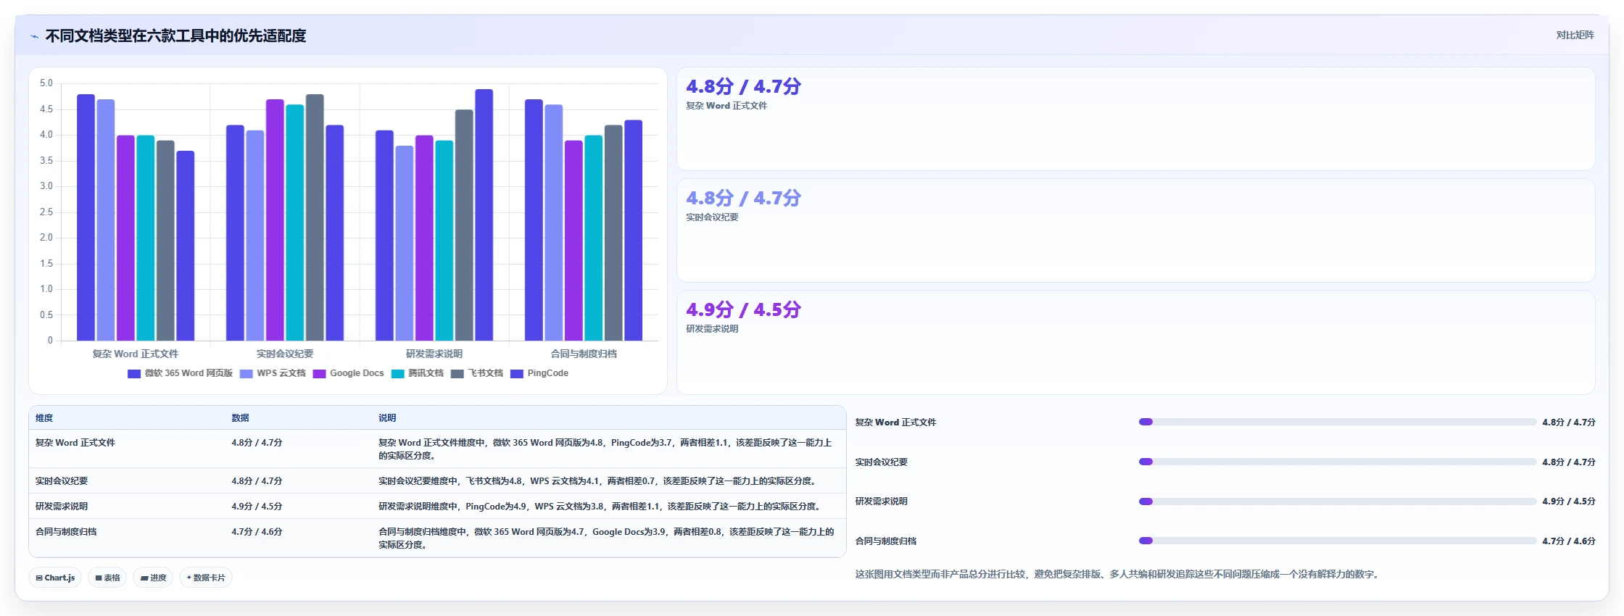Viewport: 1624px width, 616px height.
Task: Open the 研发需求说明 score card showing 4.9分
Action: tap(1135, 342)
